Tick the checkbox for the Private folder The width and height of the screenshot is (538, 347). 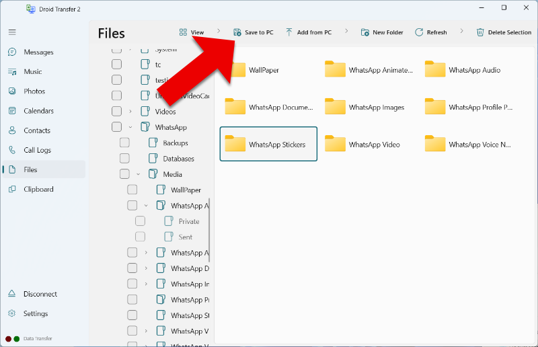[x=140, y=221]
